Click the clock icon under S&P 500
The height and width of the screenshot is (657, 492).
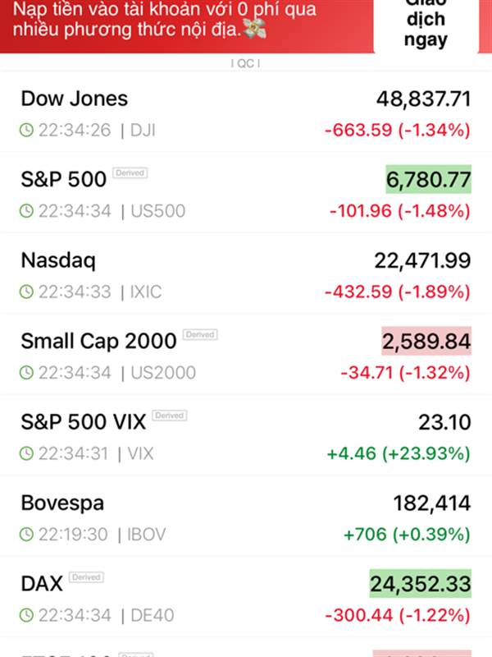point(27,211)
